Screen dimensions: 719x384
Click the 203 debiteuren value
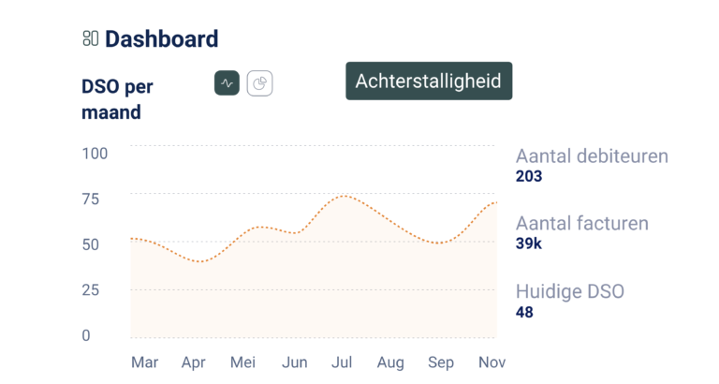tap(529, 176)
